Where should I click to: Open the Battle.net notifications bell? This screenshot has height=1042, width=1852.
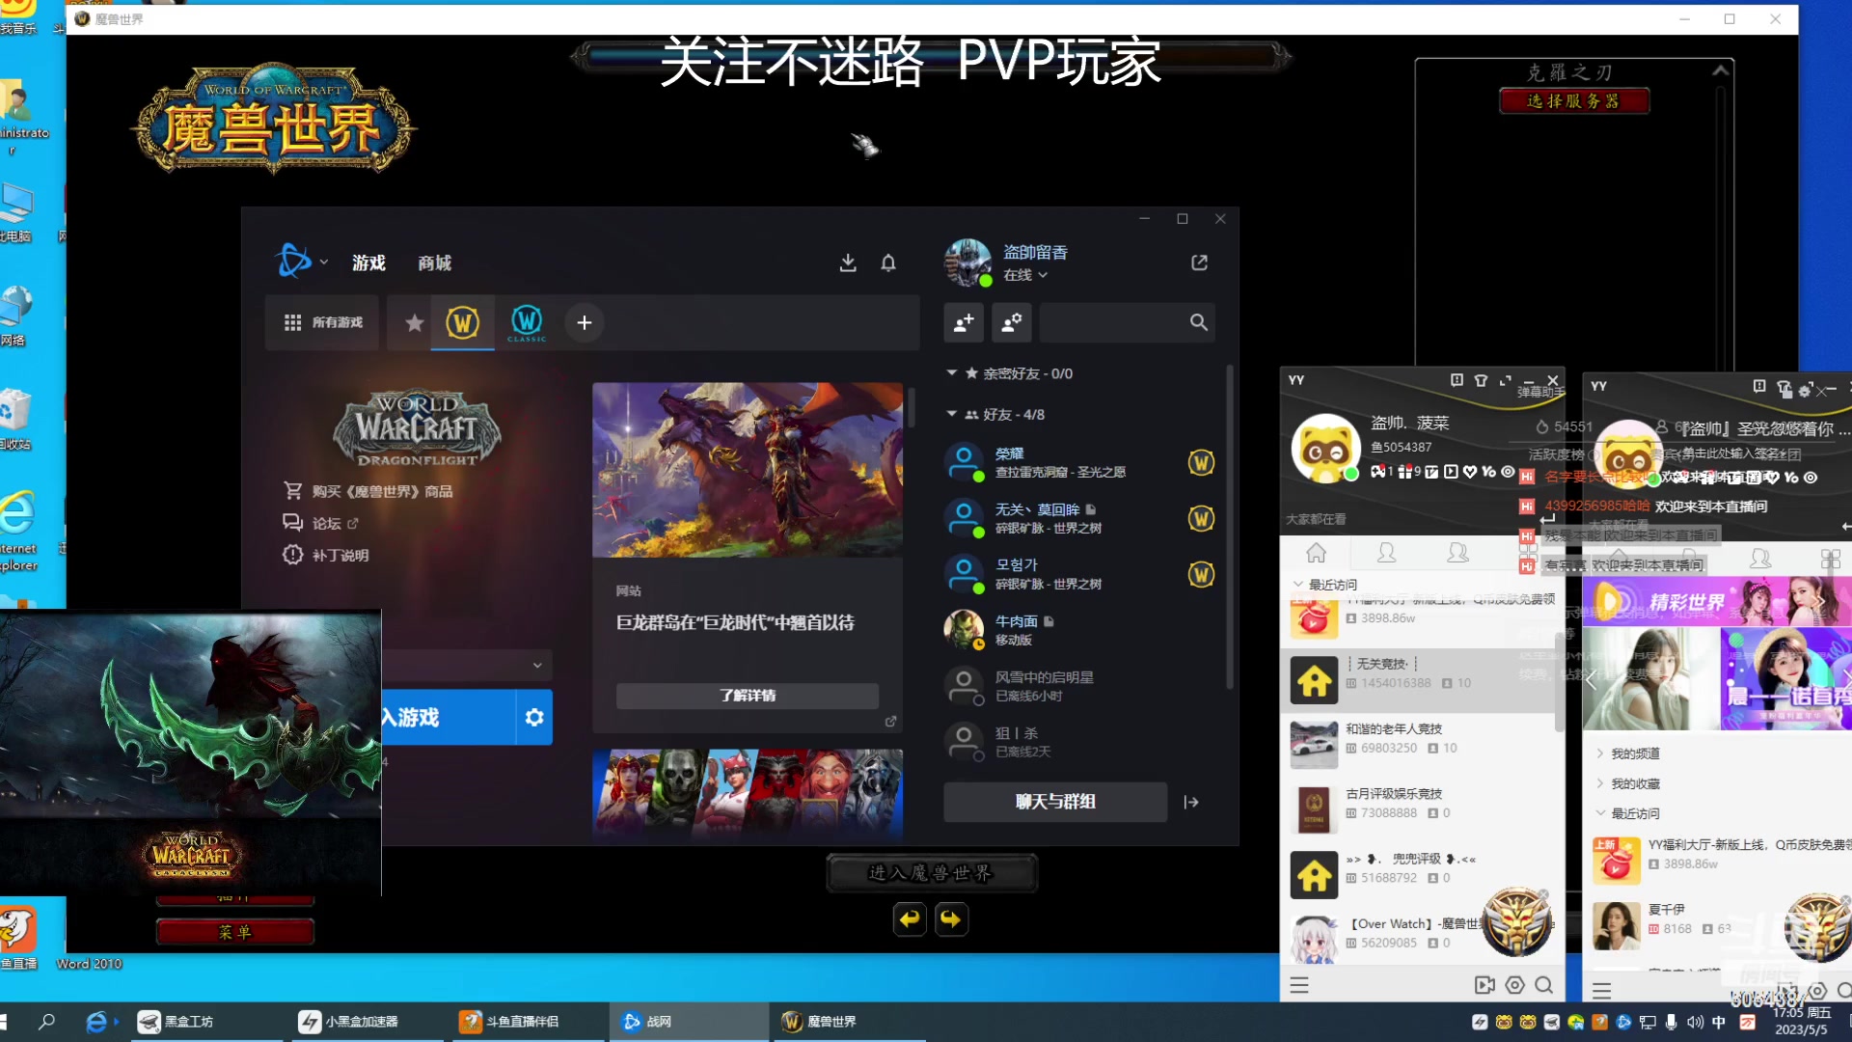[888, 262]
